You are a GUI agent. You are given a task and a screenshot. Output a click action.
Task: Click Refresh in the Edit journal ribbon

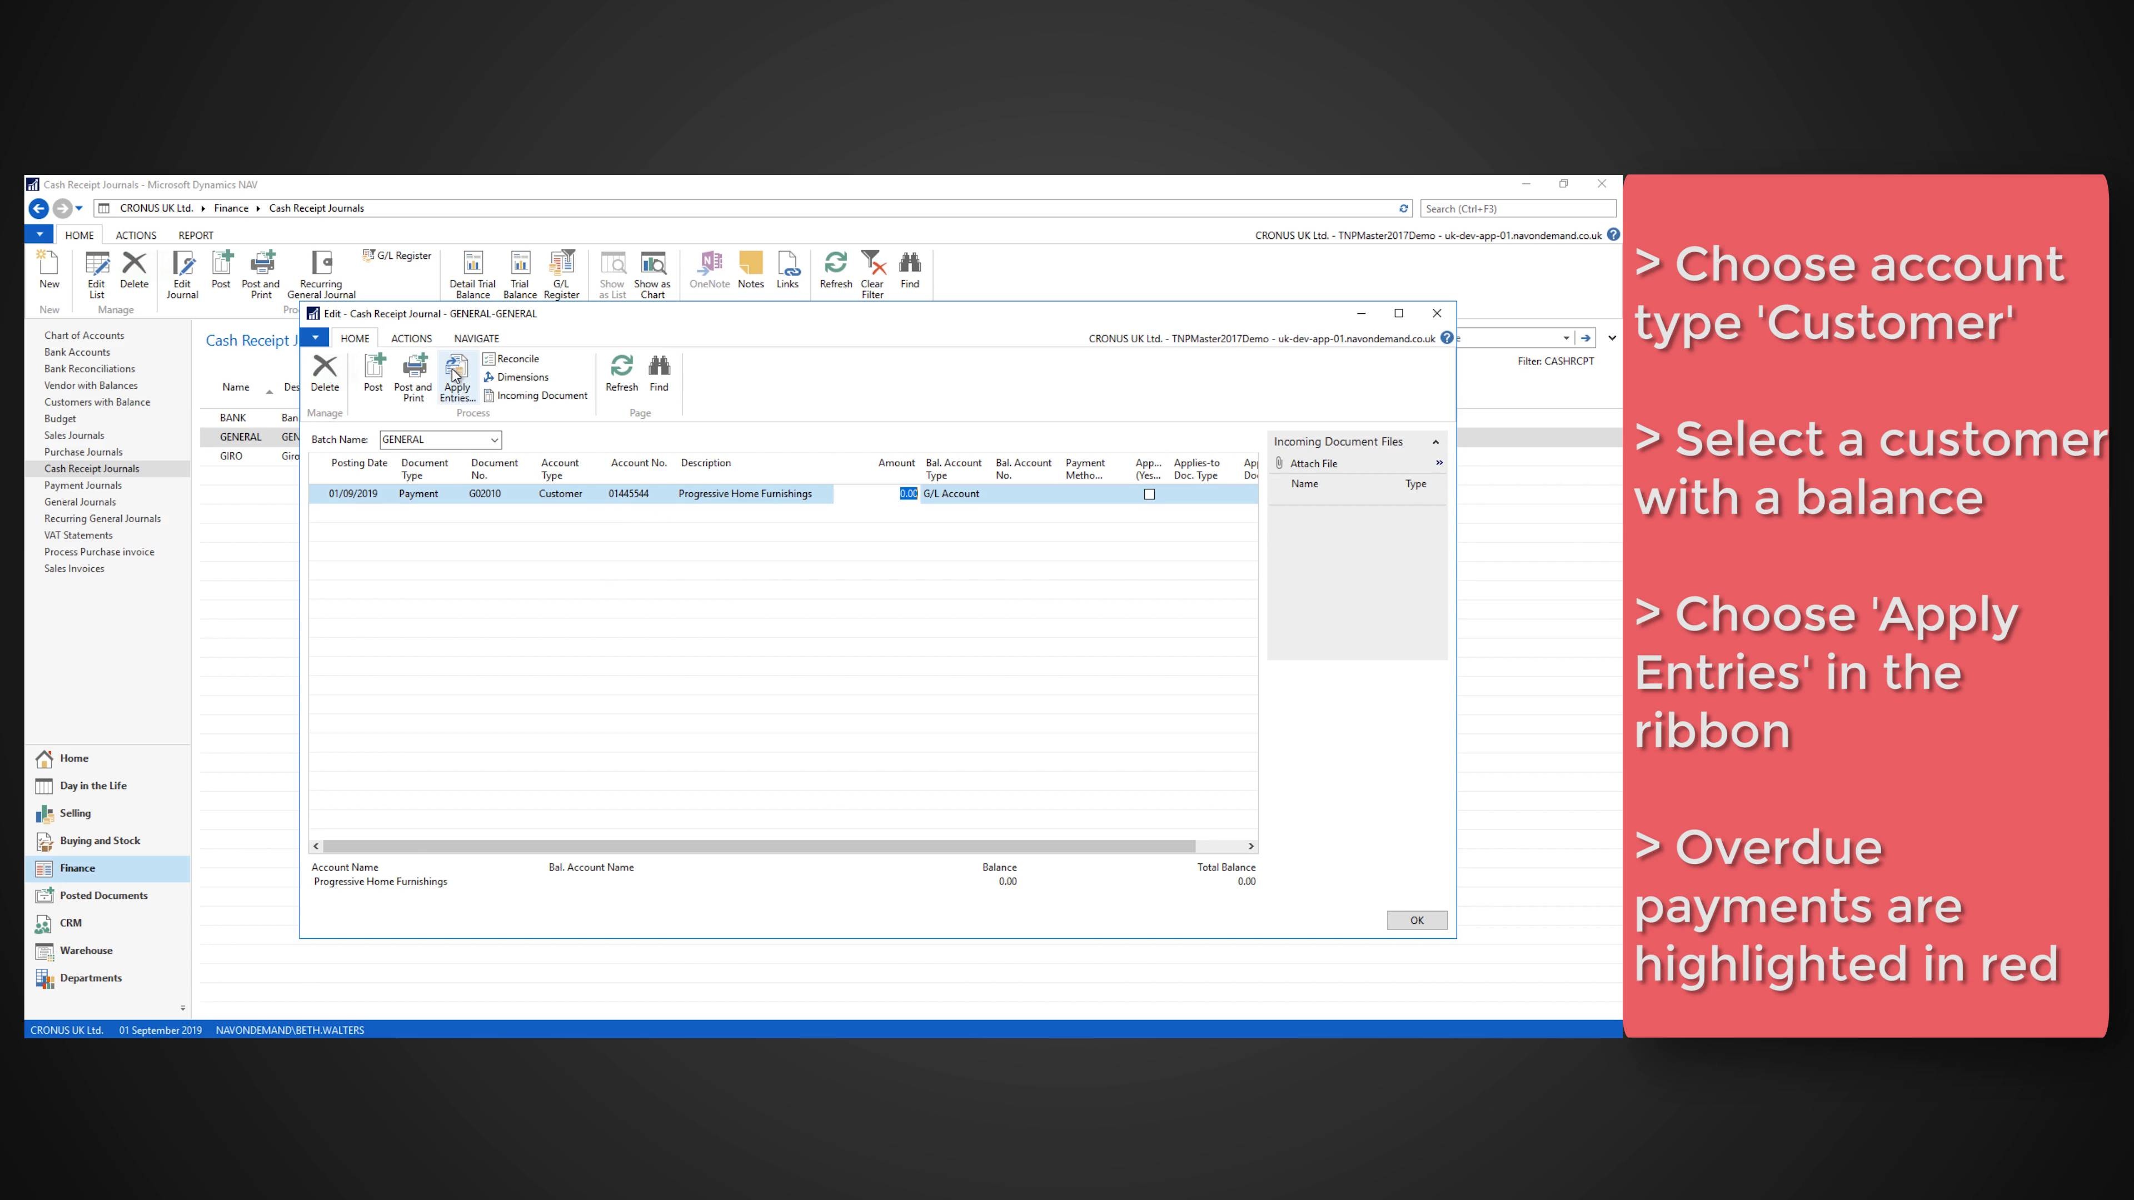622,373
